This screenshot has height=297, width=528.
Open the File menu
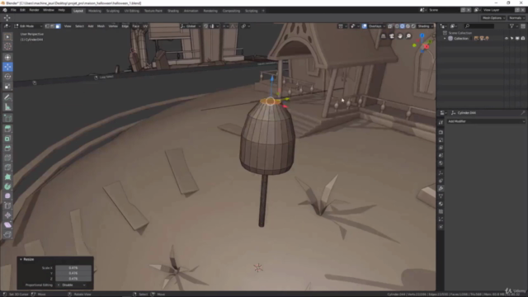[13, 10]
